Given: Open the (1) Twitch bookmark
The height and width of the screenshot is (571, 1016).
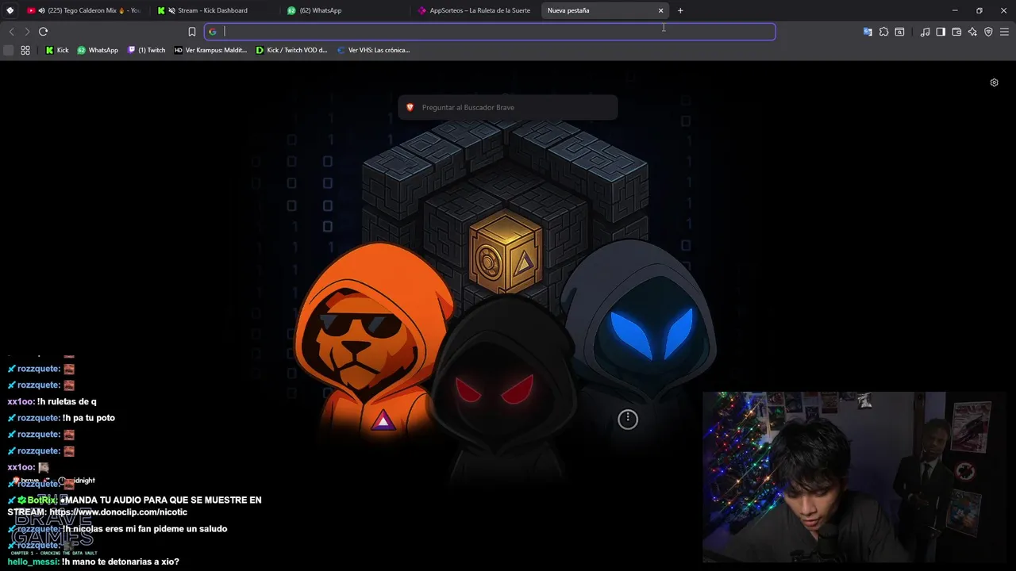Looking at the screenshot, I should coord(147,50).
